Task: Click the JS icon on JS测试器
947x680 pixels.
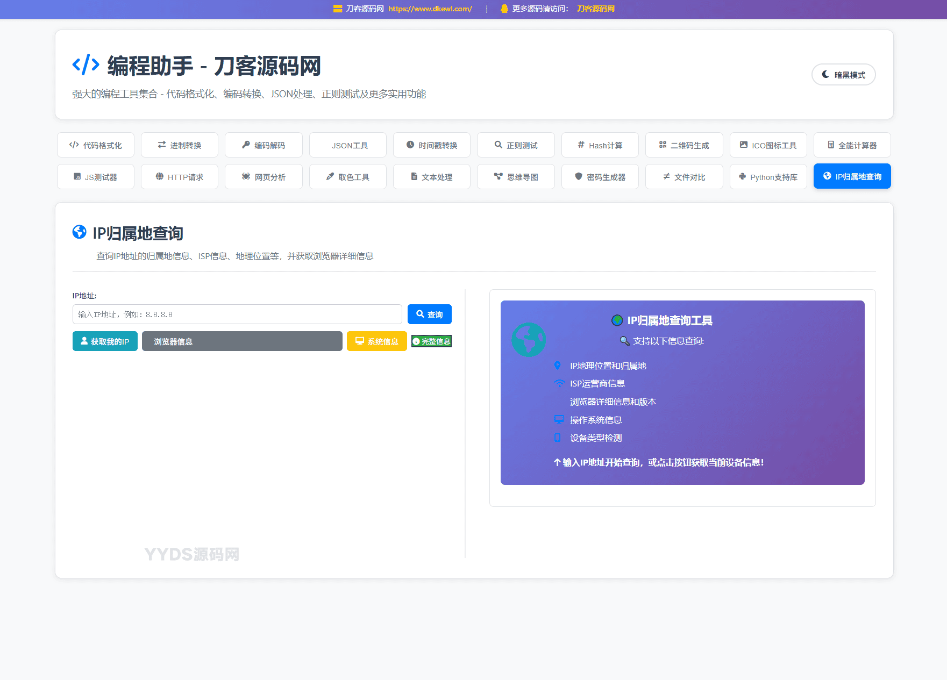Action: (77, 176)
